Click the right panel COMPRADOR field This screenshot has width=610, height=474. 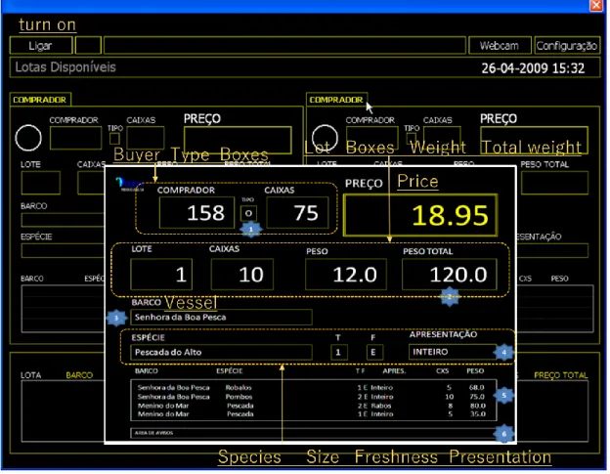coord(373,136)
